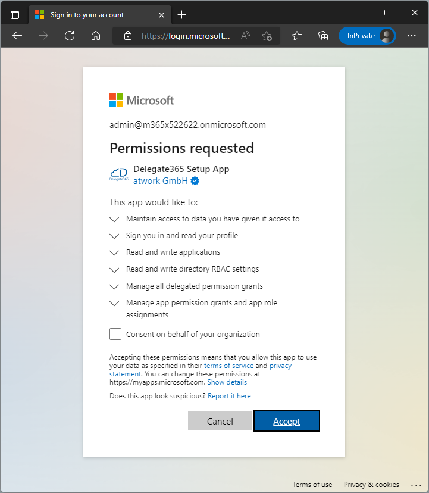The image size is (429, 493).
Task: Go to the Home page icon
Action: (x=96, y=36)
